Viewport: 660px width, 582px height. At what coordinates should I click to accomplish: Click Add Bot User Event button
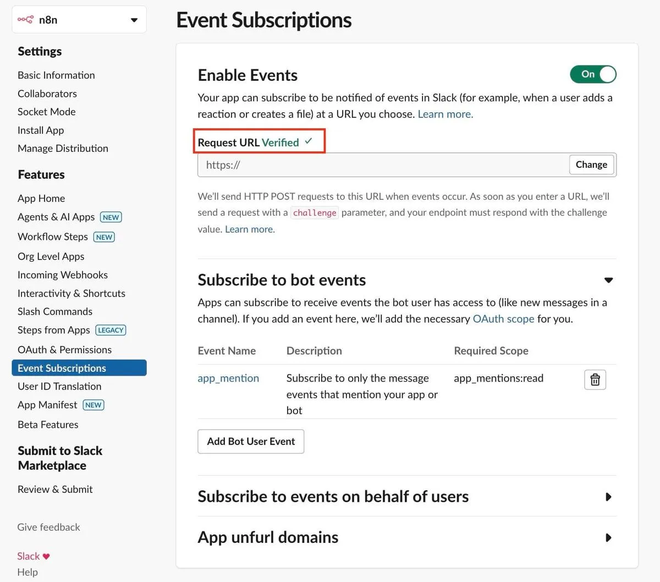click(x=251, y=441)
